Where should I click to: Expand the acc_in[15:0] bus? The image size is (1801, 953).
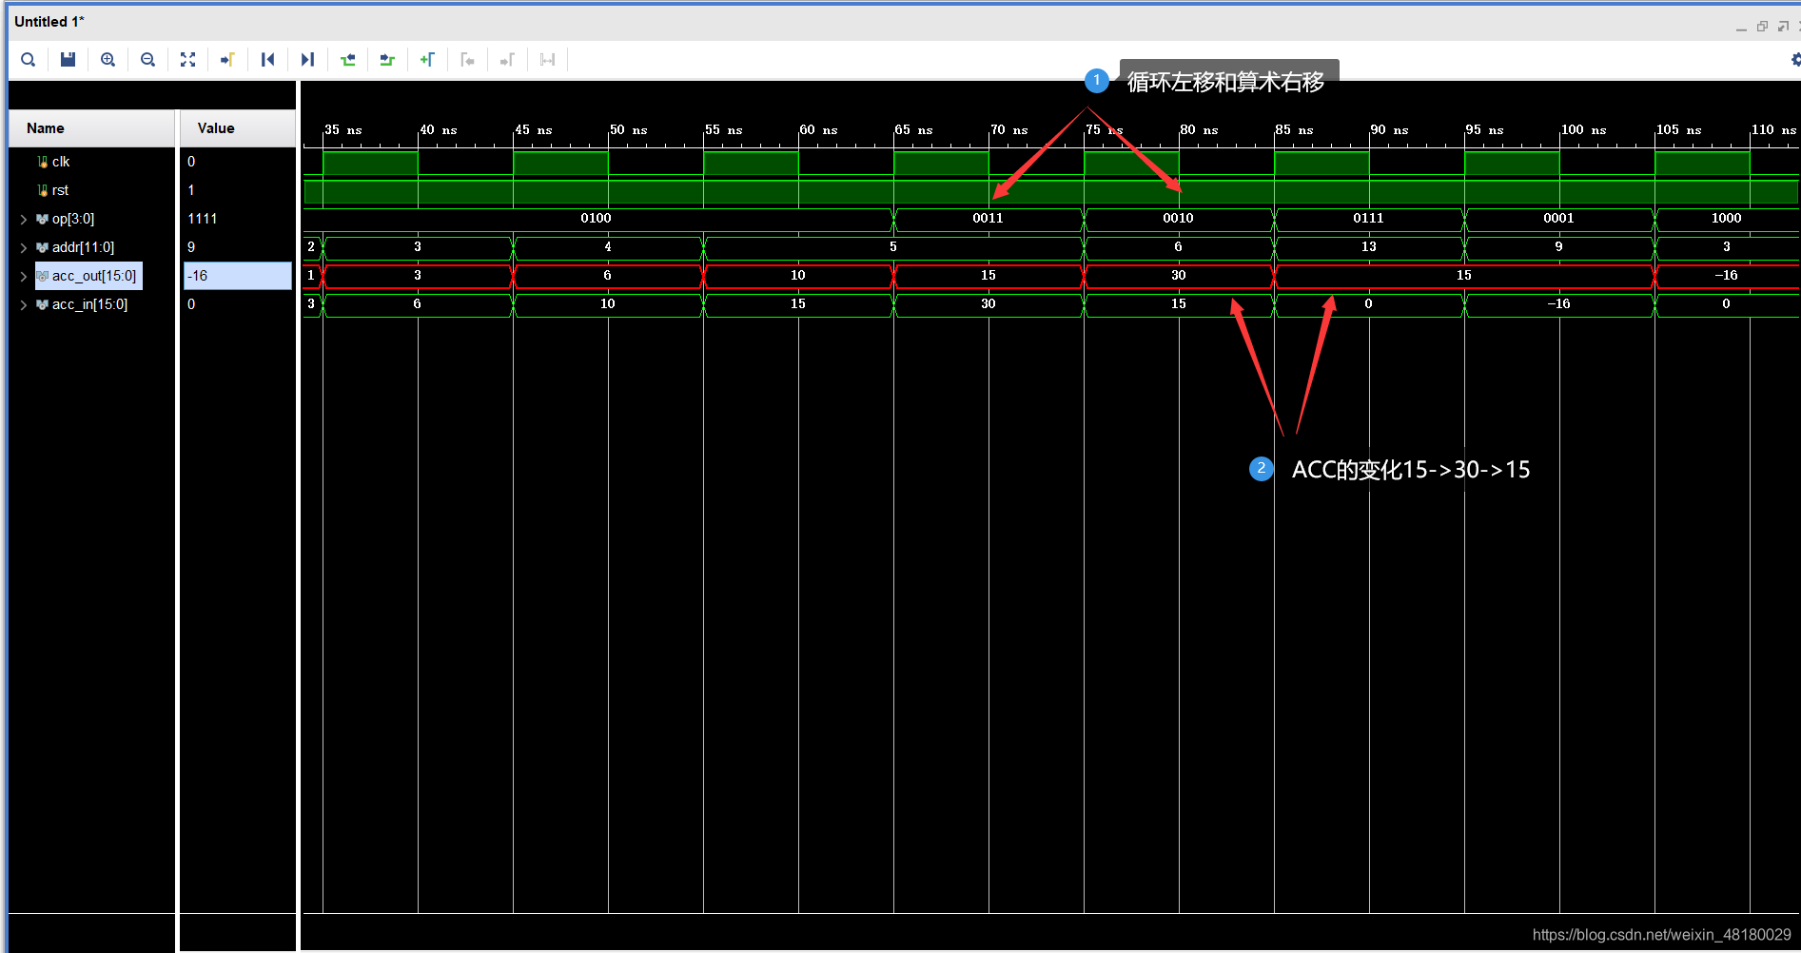(x=23, y=304)
